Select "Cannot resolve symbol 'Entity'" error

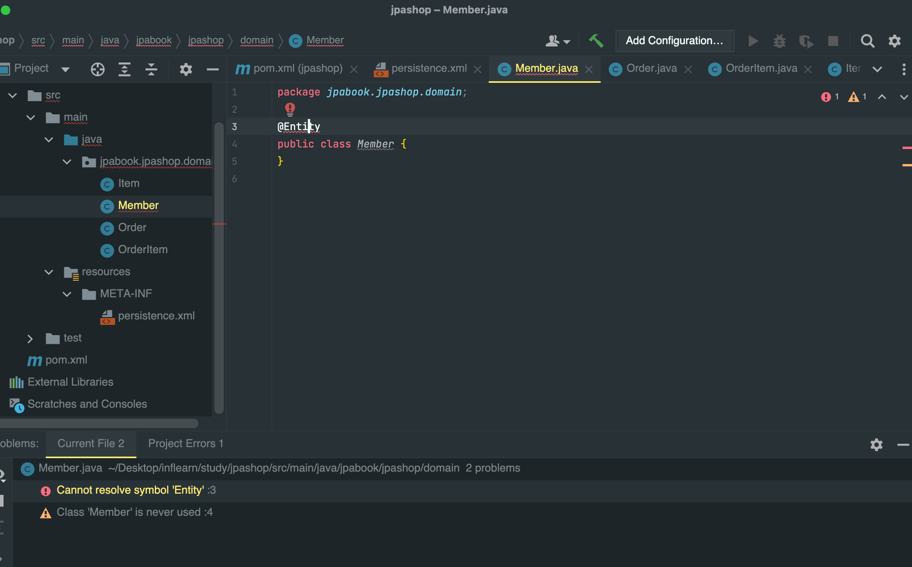(462, 491)
